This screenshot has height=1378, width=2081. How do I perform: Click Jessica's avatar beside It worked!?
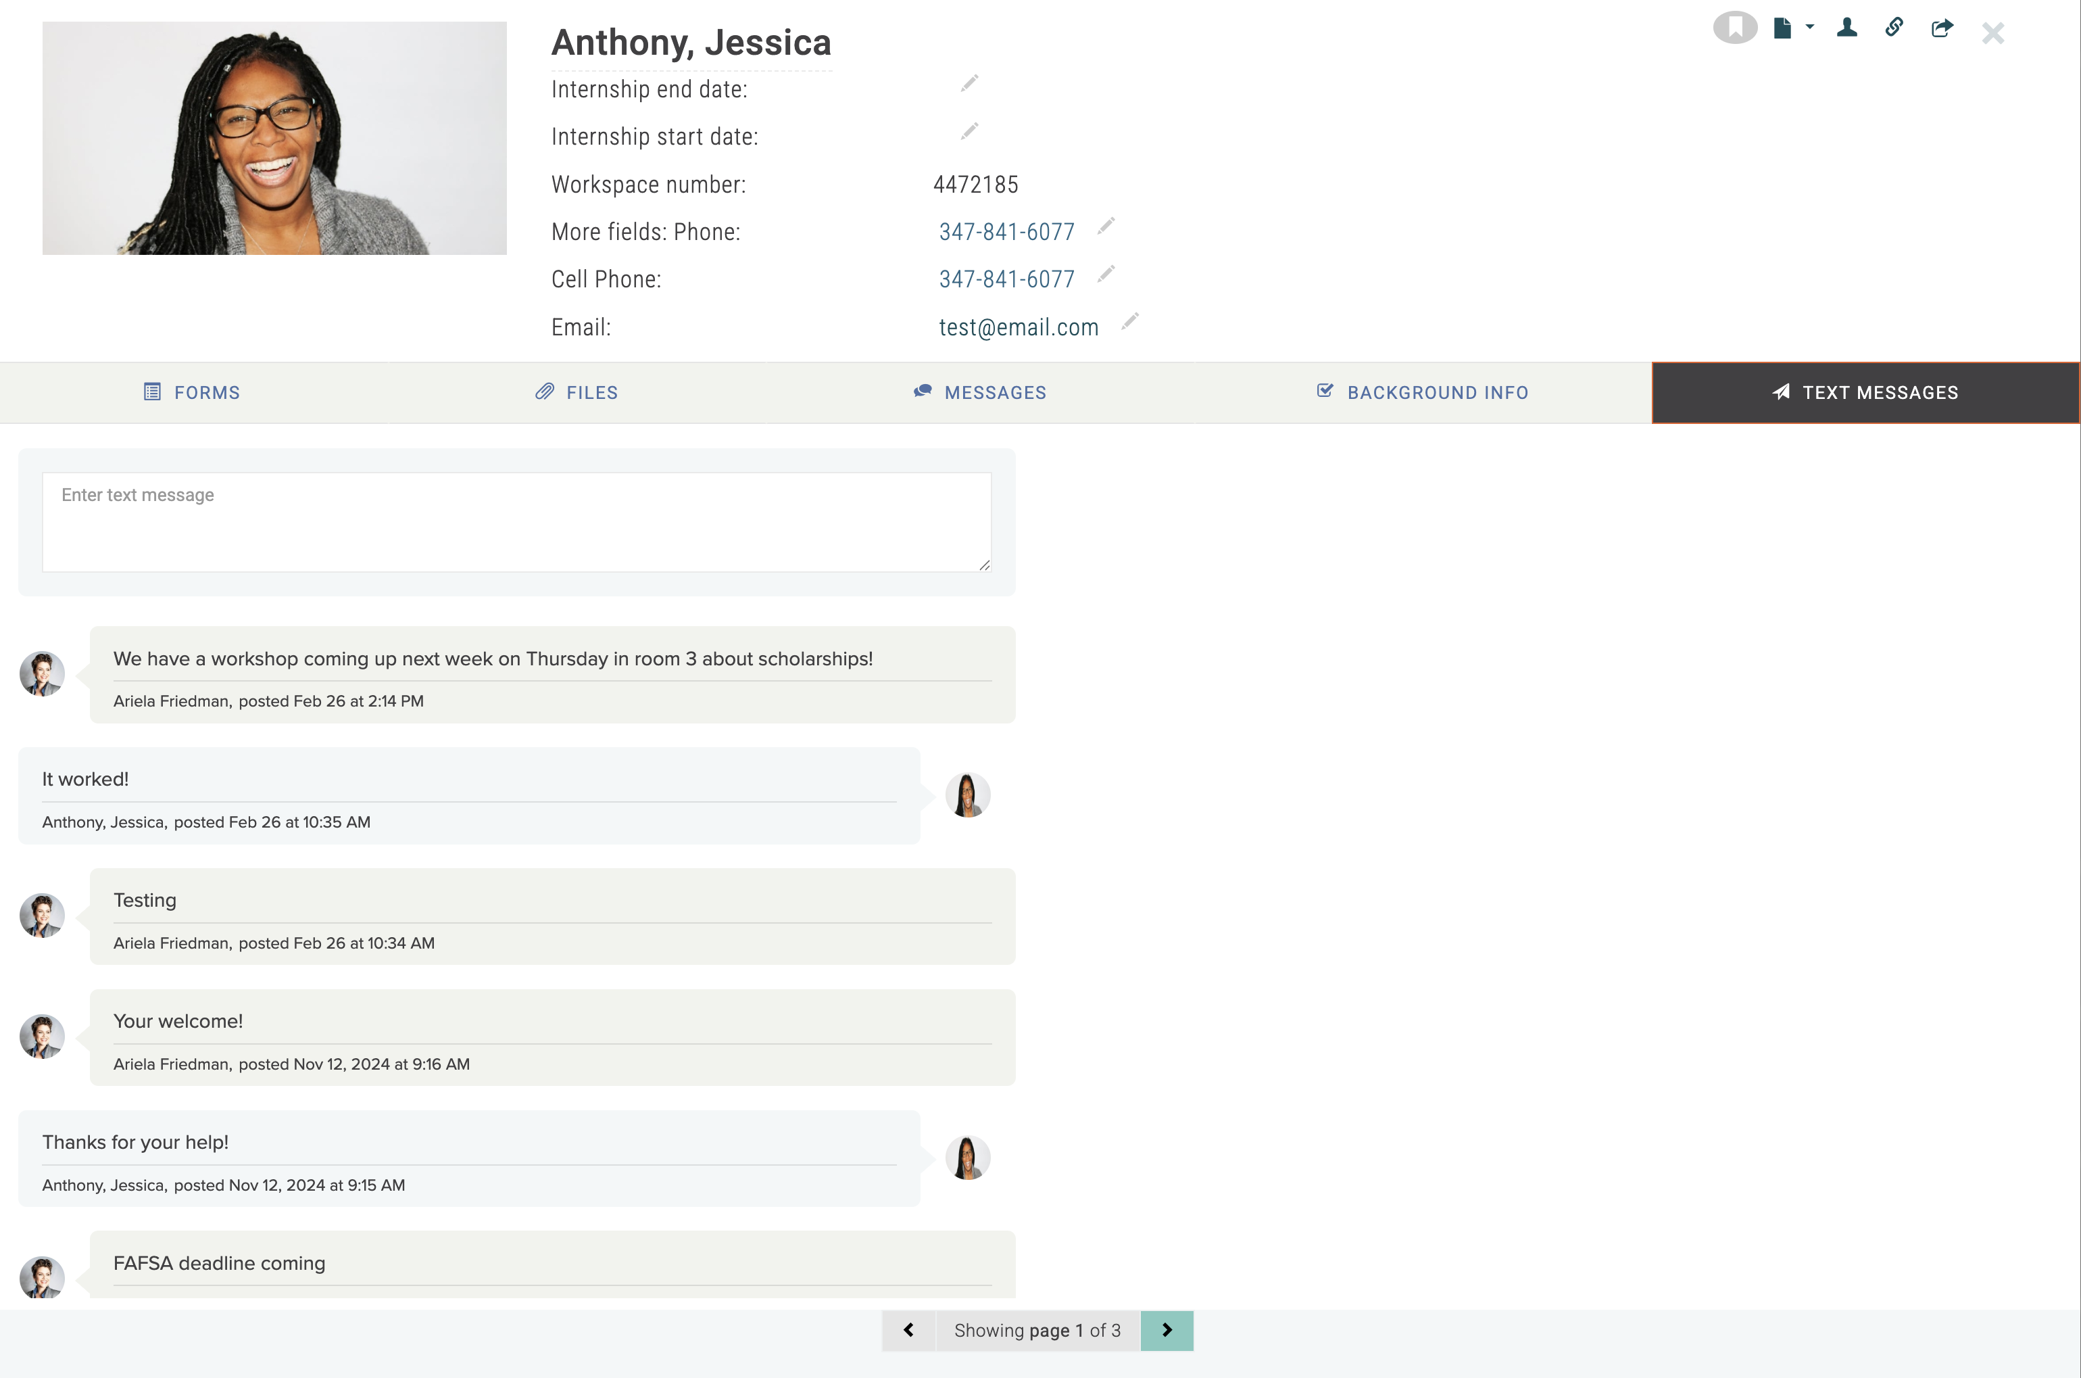(x=968, y=795)
